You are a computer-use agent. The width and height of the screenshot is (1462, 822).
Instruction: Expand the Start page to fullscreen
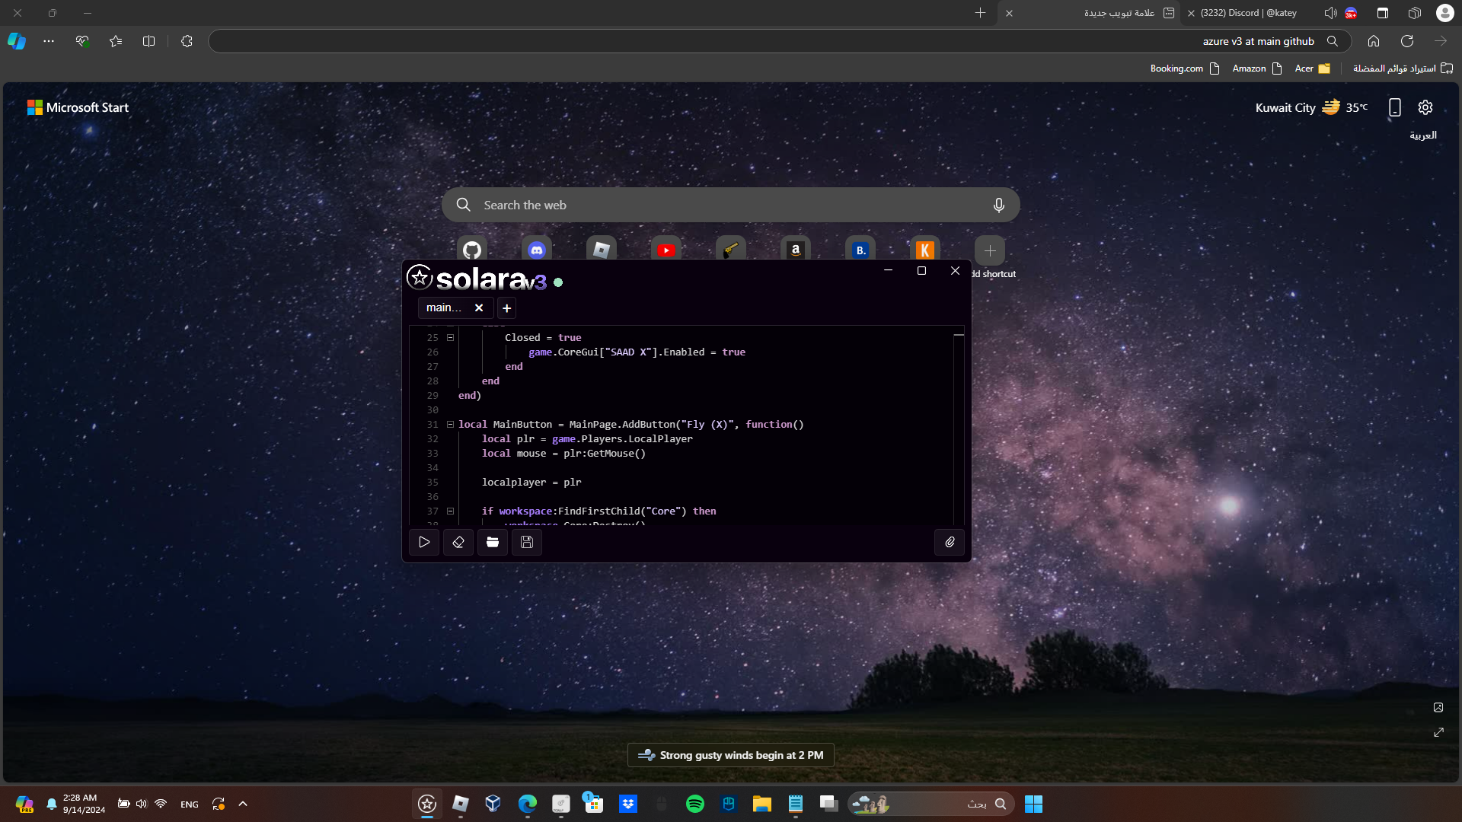coord(1438,732)
